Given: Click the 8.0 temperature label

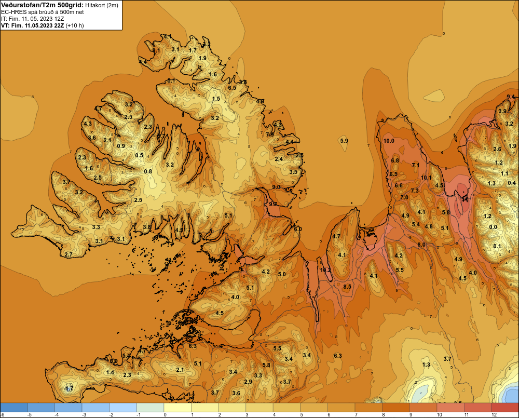Looking at the screenshot, I should point(421,245).
